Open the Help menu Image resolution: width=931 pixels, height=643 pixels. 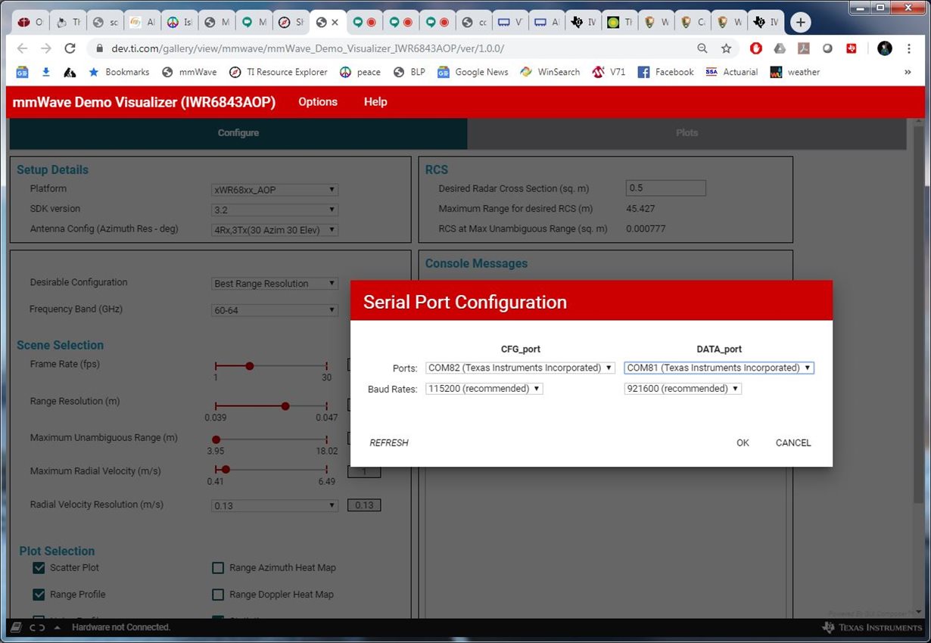point(375,102)
